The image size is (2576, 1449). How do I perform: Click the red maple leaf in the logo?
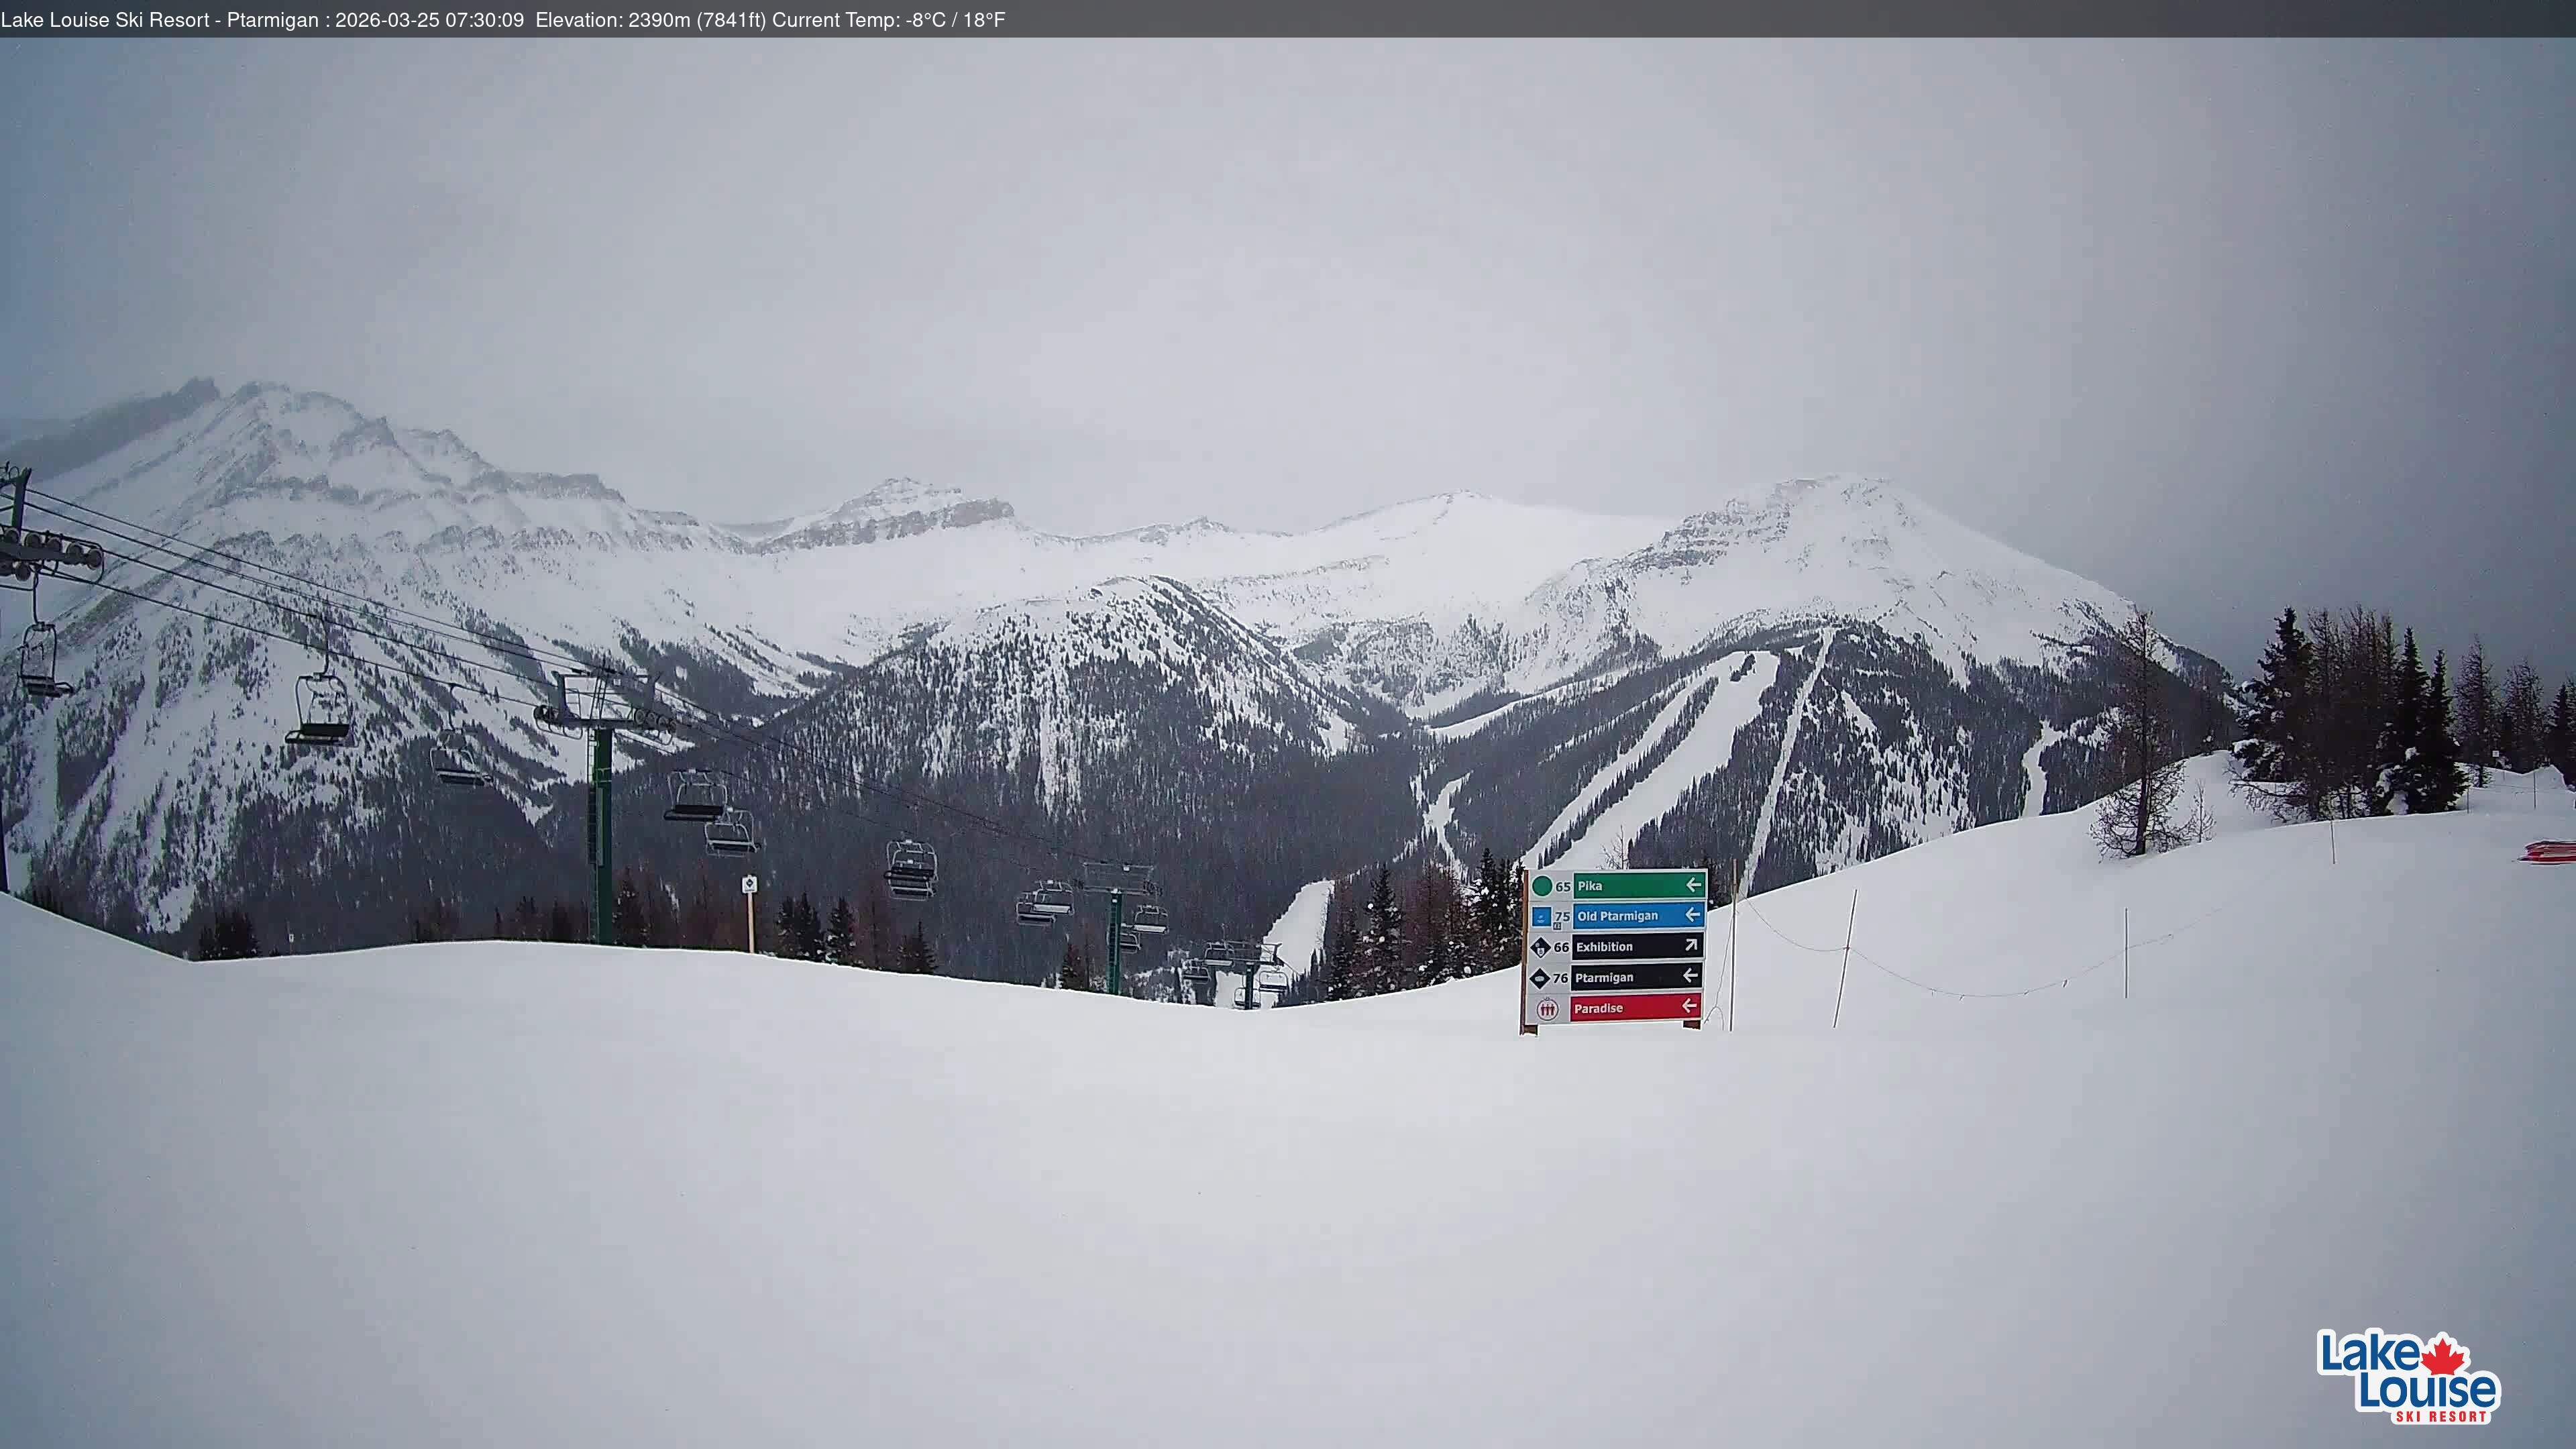tap(2444, 1357)
